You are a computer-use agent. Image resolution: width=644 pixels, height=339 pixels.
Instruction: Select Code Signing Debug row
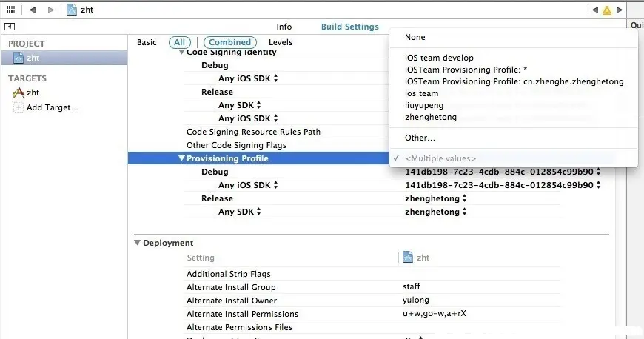pyautogui.click(x=215, y=65)
